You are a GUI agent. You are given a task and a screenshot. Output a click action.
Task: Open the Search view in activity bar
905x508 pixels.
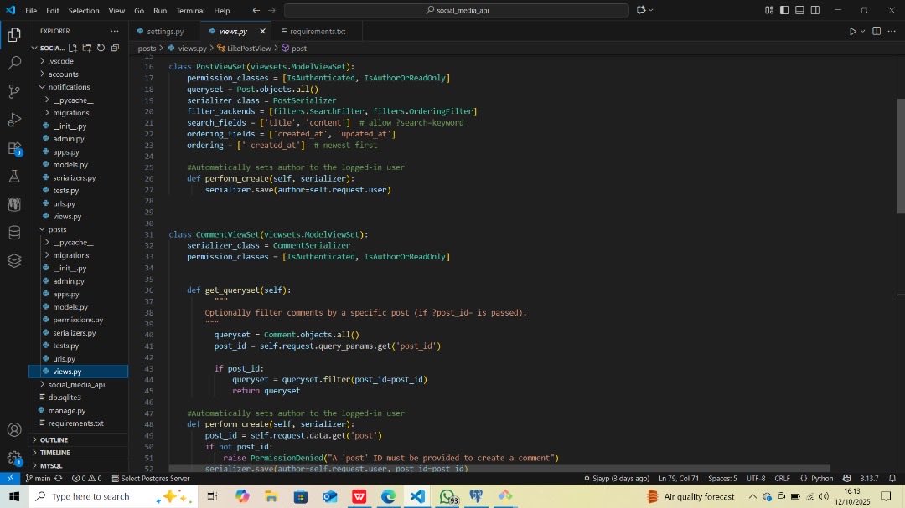(14, 63)
